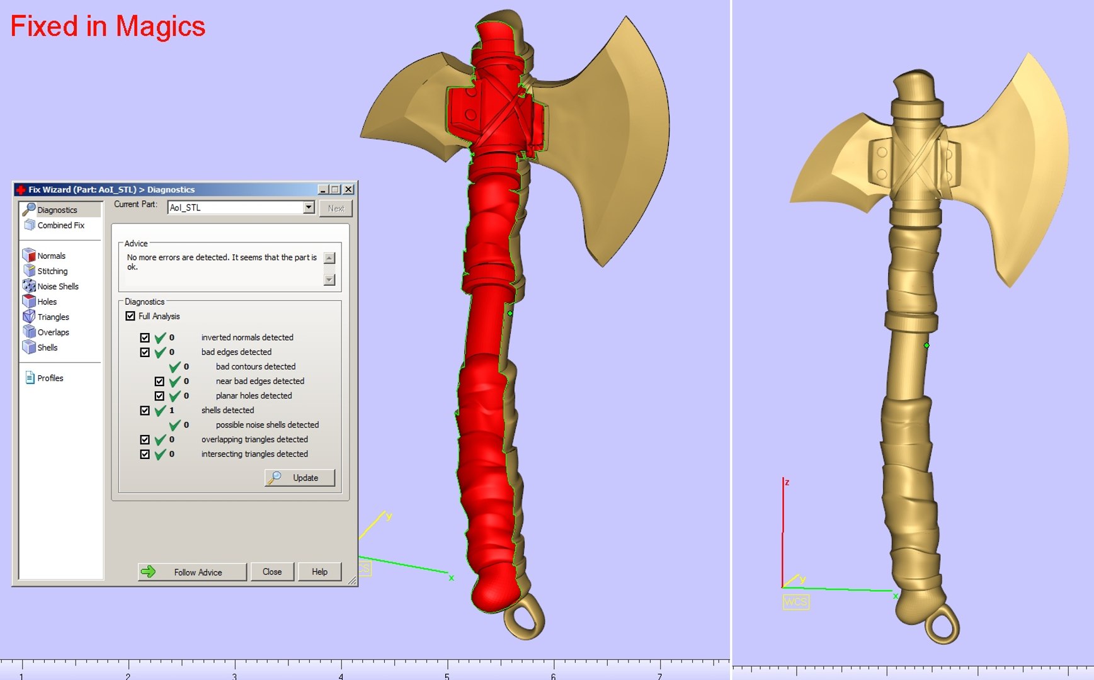
Task: Minimize the Fix Wizard window
Action: (x=323, y=190)
